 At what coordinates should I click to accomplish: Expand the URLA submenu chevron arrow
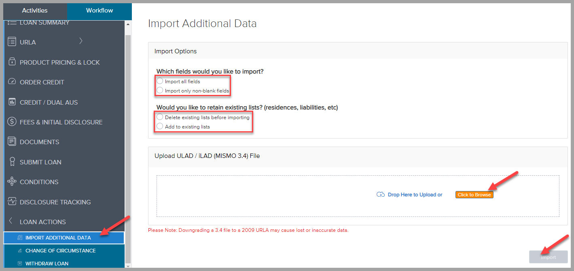point(81,41)
